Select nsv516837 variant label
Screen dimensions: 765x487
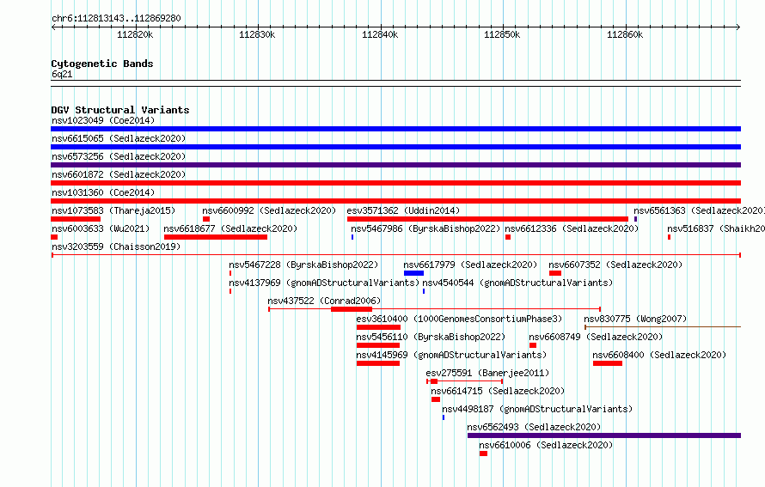coord(716,228)
